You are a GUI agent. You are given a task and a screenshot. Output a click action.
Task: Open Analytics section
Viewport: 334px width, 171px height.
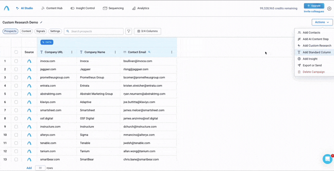coord(141,8)
